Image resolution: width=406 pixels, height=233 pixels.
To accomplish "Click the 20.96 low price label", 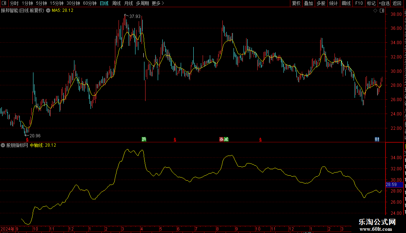I will pyautogui.click(x=35, y=135).
